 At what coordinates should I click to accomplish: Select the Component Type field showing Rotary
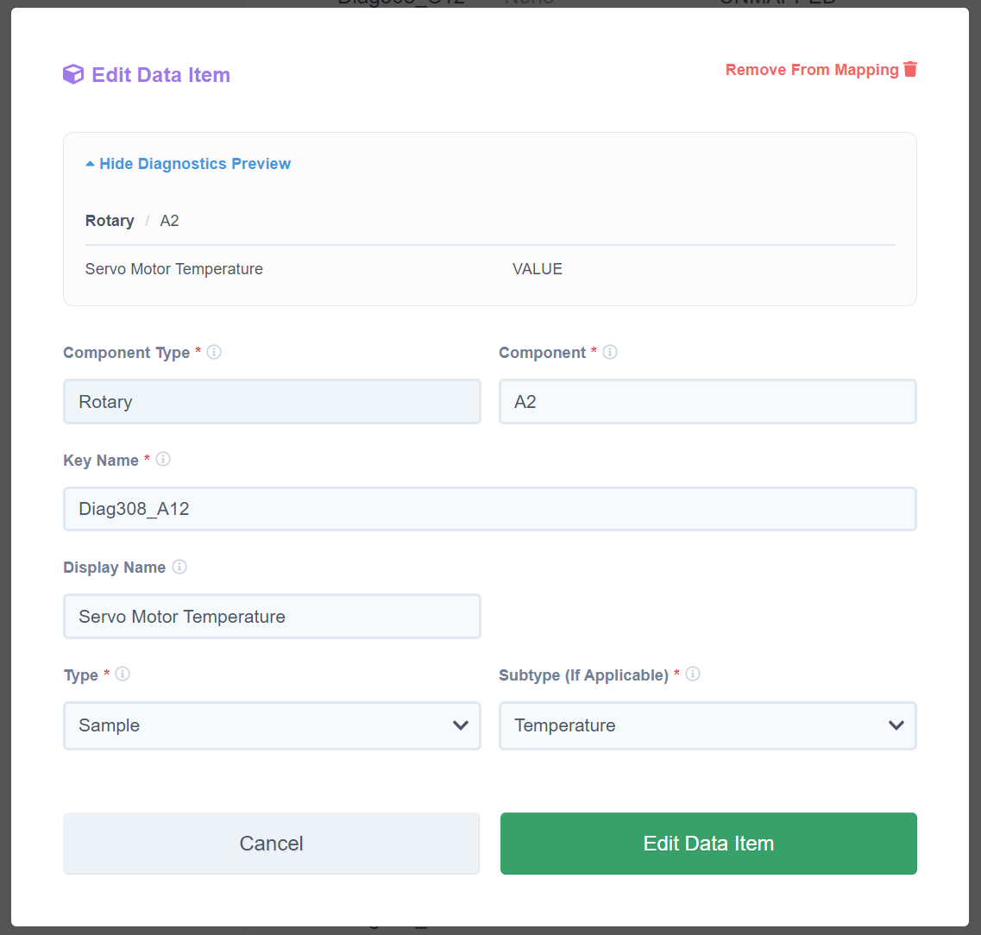272,401
